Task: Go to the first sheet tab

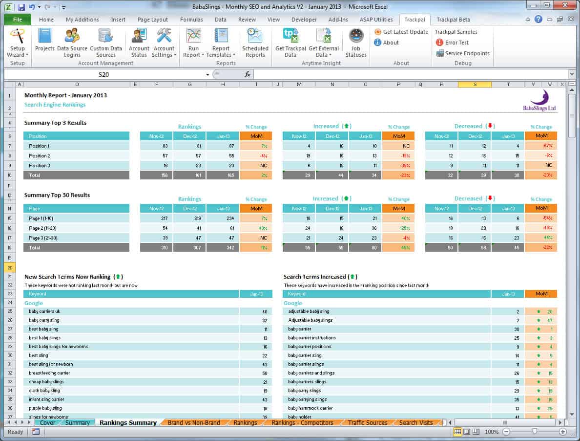Action: pos(8,422)
